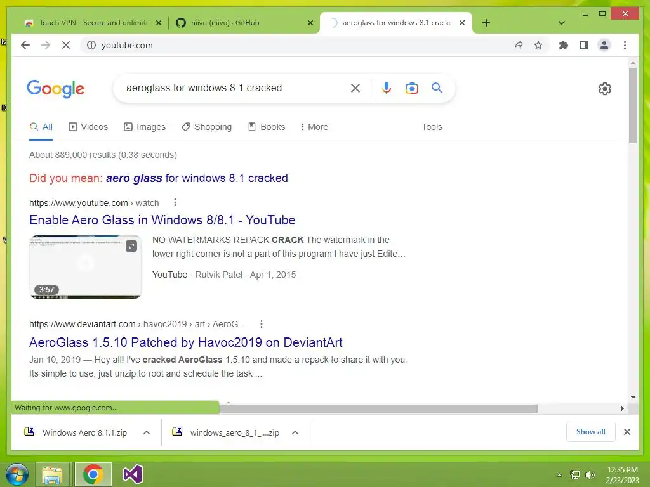Open the network icon in tray
Viewport: 650px width, 487px height.
[x=575, y=475]
